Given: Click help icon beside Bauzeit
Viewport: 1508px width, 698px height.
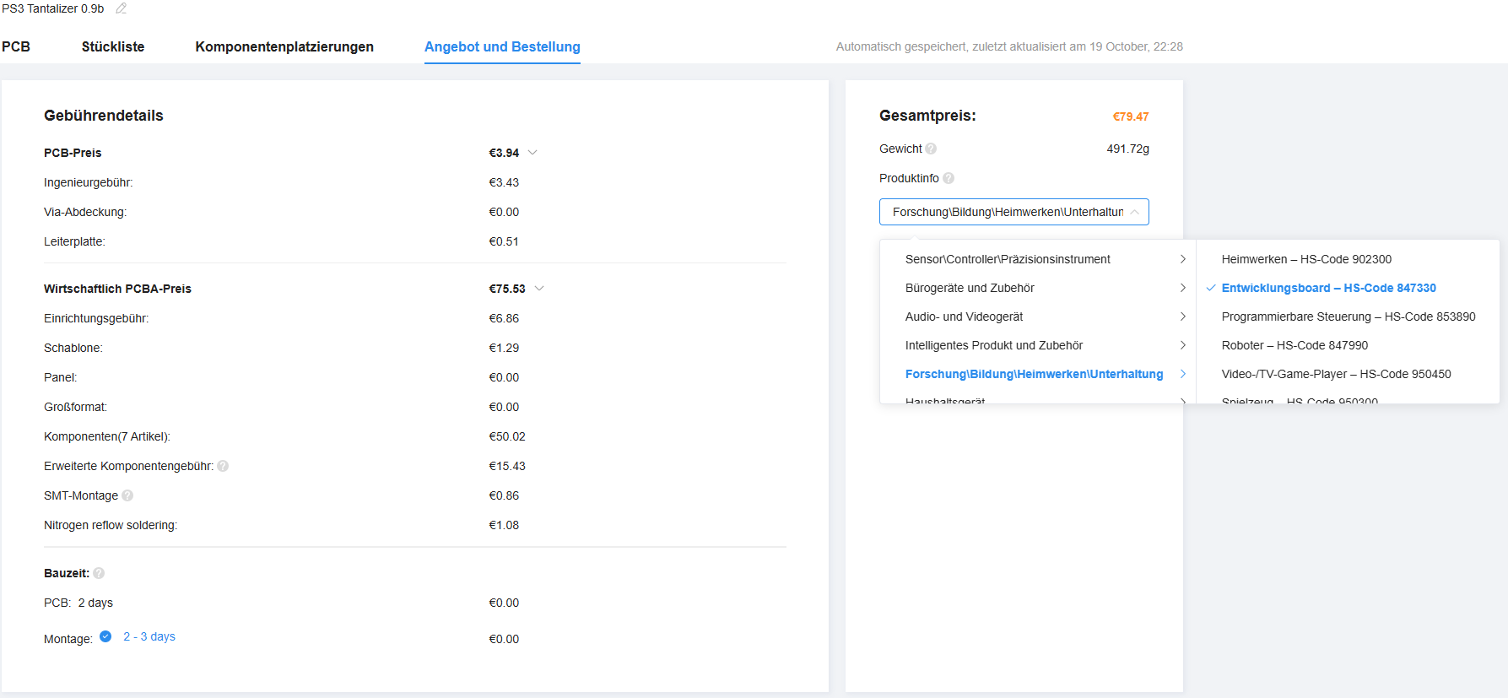Looking at the screenshot, I should [99, 573].
